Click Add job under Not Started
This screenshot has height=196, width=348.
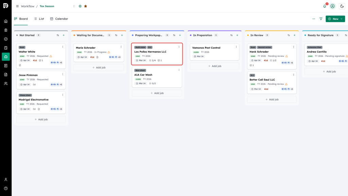click(41, 119)
